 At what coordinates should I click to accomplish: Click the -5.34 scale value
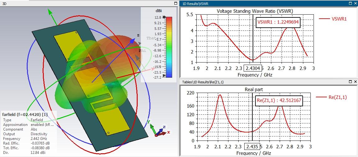pyautogui.click(x=157, y=45)
